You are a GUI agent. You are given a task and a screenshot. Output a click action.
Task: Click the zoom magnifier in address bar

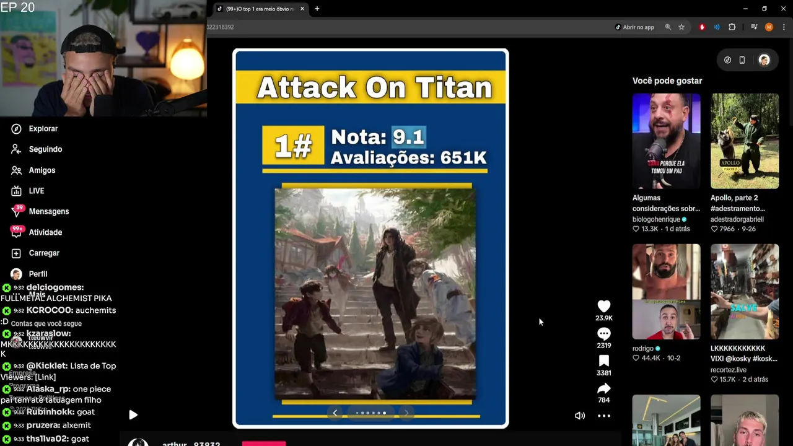(668, 27)
